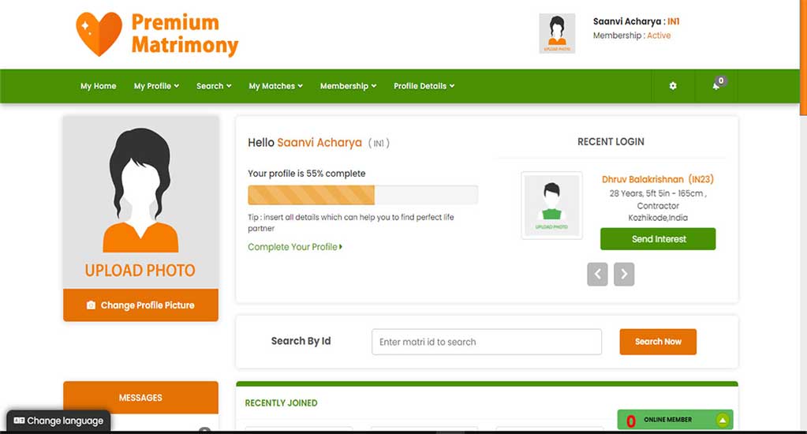Click the header profile avatar thumbnail
Viewport: 807px width, 434px height.
[x=557, y=33]
